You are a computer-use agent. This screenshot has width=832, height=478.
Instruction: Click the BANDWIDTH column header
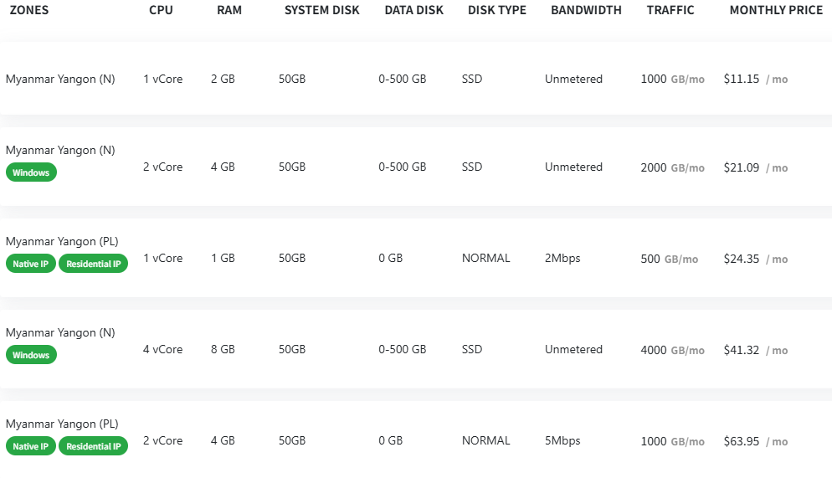coord(586,11)
